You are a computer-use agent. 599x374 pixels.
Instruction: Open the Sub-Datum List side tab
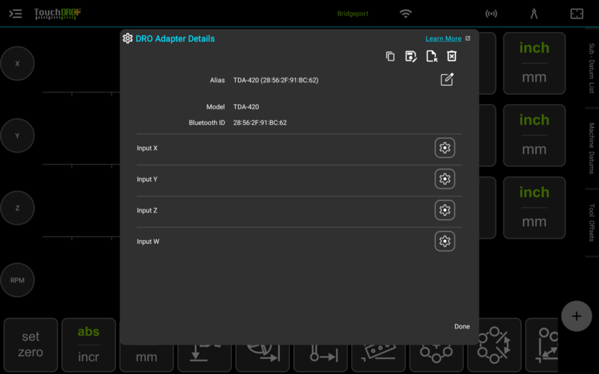click(x=592, y=68)
